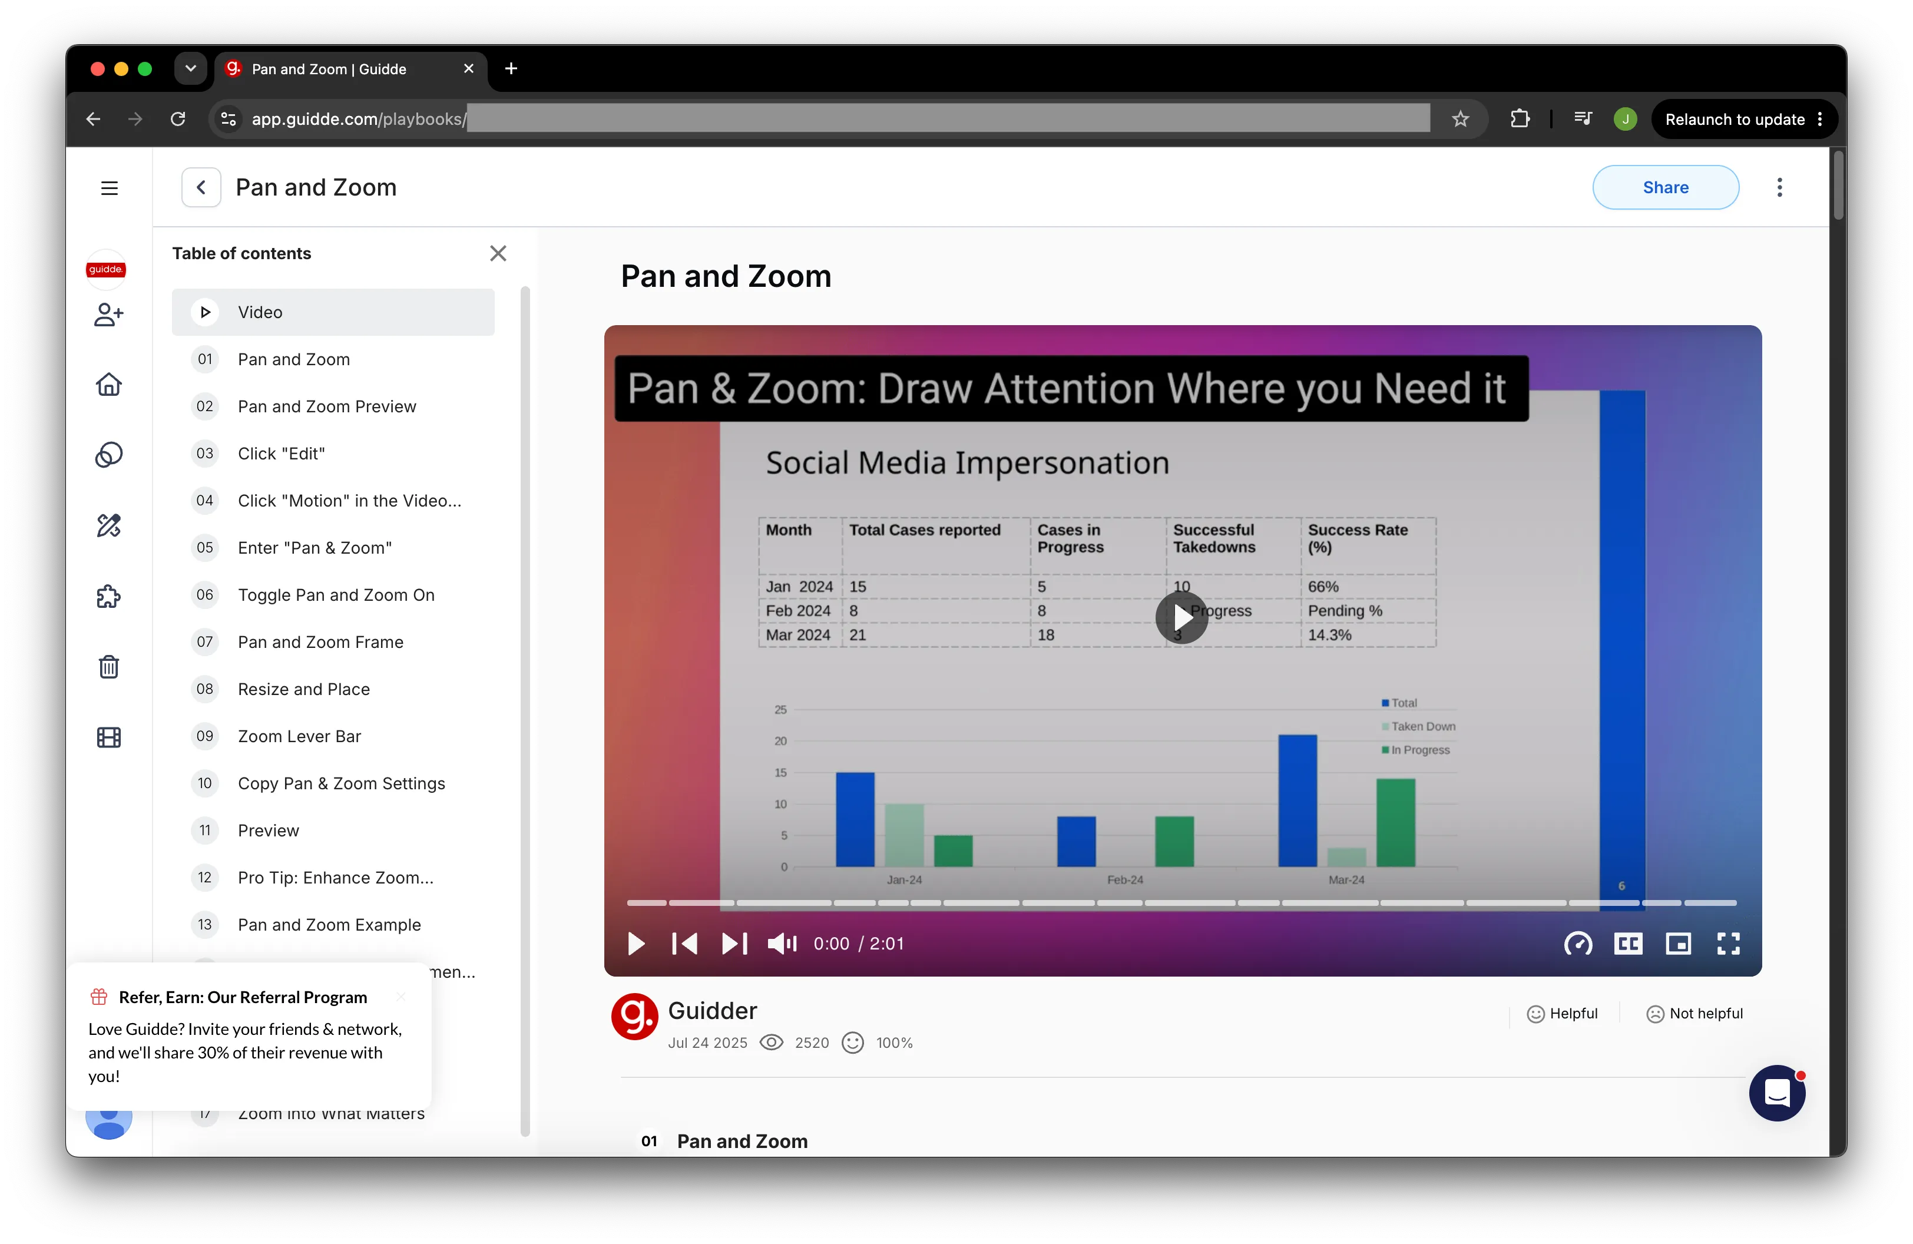The image size is (1913, 1244).
Task: Open the magic wand editor icon
Action: coord(108,525)
